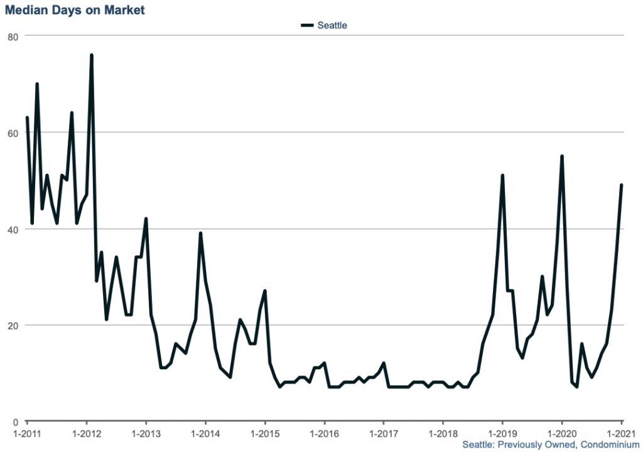Click the data peak at 1-2020
643x452 pixels.
(x=561, y=156)
